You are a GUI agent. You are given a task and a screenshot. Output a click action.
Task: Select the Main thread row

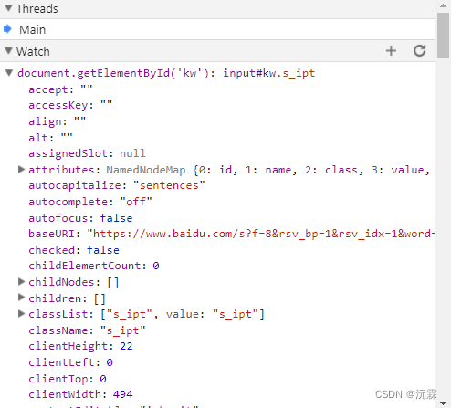click(217, 29)
